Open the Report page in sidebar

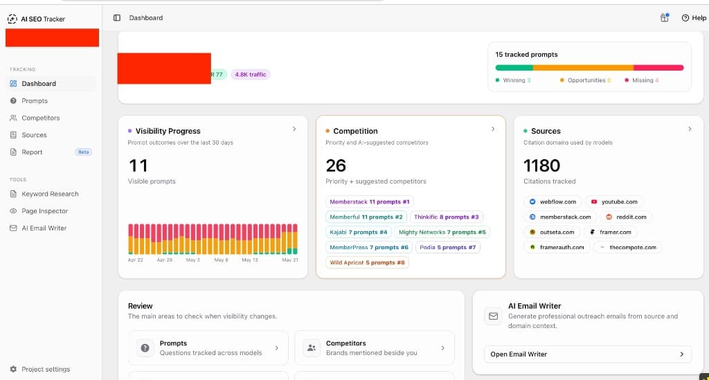[x=51, y=152]
